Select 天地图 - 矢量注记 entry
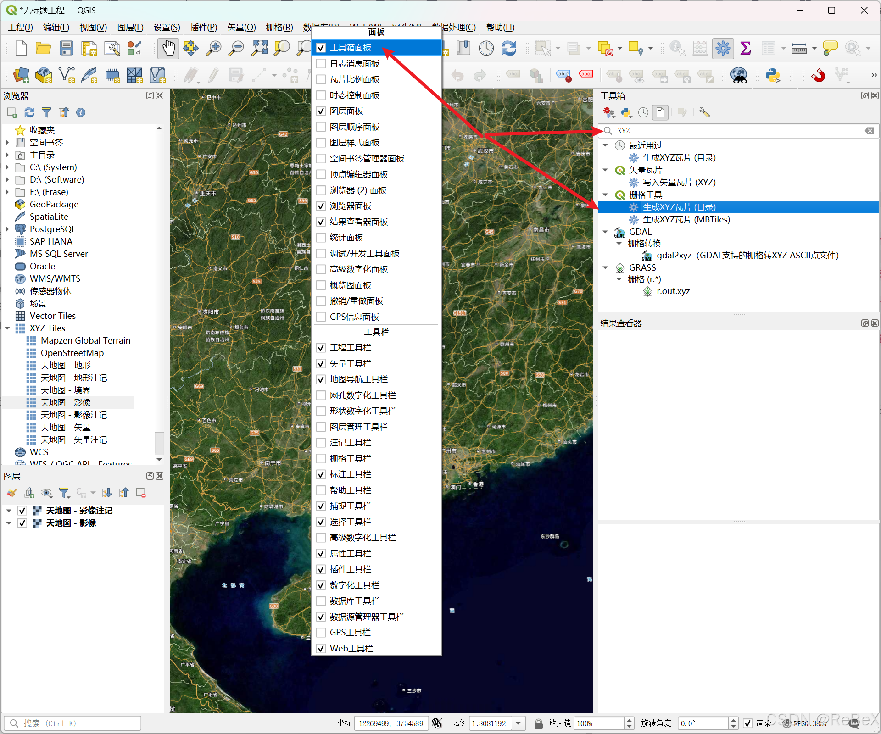Viewport: 881px width, 734px height. 74,439
